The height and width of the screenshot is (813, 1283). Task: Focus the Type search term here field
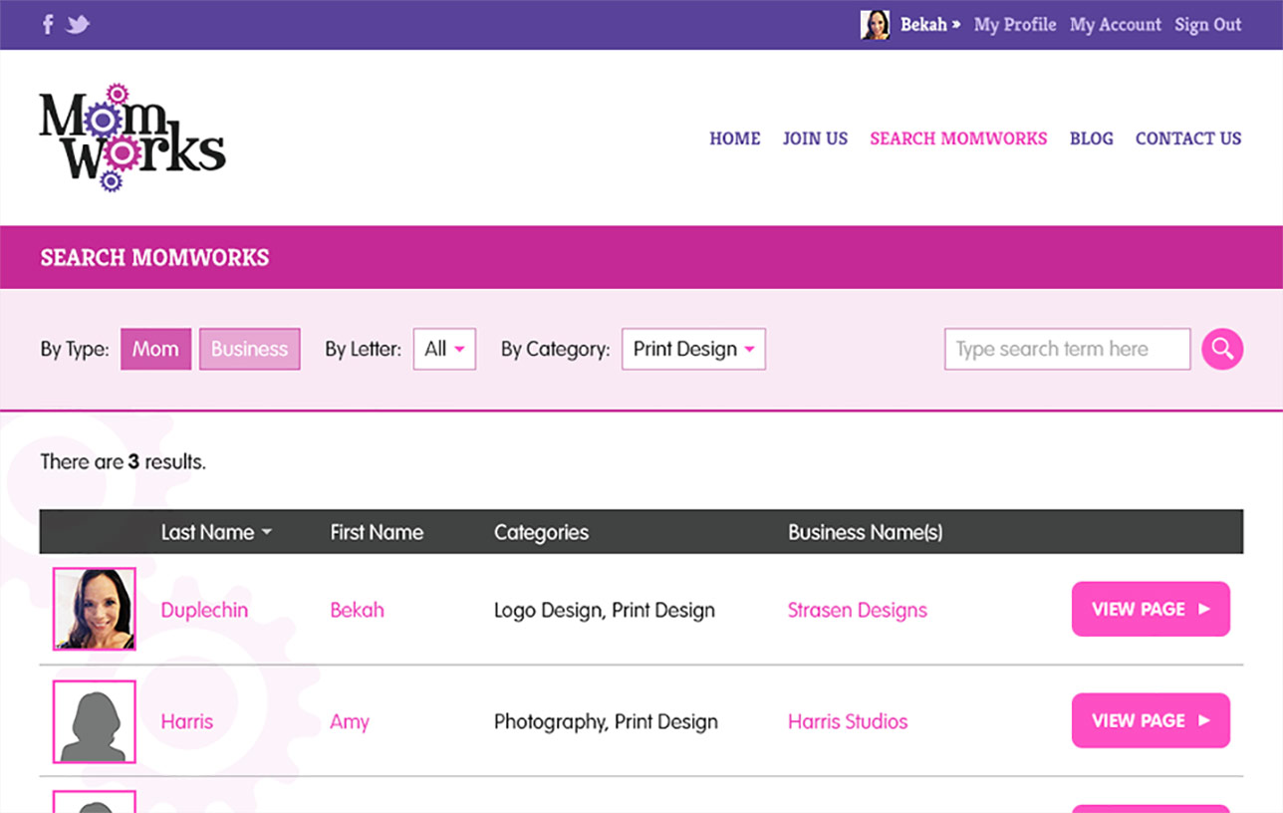point(1067,349)
